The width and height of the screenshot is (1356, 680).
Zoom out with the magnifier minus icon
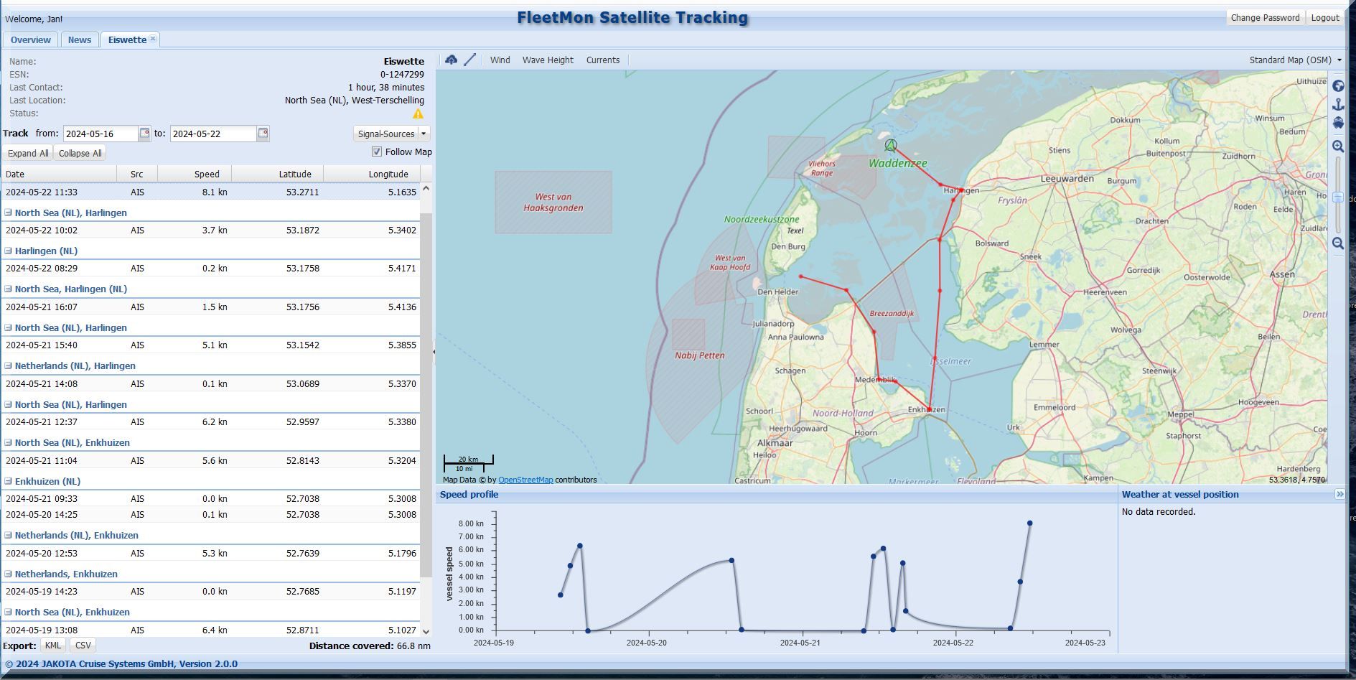click(1338, 243)
